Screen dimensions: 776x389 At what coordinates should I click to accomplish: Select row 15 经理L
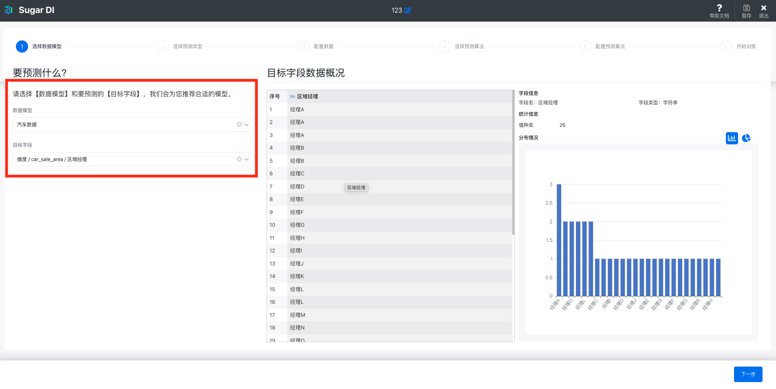tap(389, 289)
